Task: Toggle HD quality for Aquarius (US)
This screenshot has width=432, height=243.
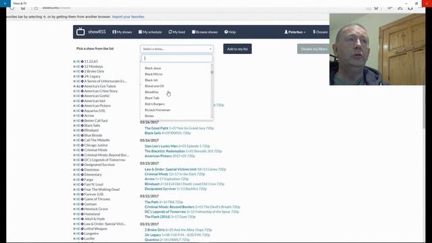Action: point(78,111)
